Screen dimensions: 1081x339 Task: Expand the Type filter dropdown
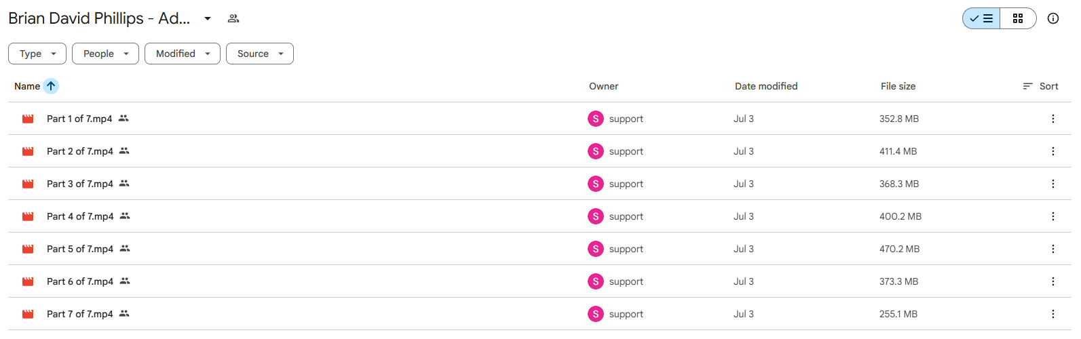point(37,54)
